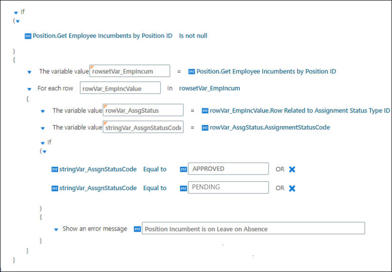Open dropdown next to first opening parenthesis
392x272 pixels.
pos(18,21)
